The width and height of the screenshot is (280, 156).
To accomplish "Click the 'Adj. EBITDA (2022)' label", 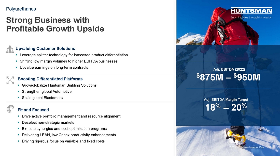I will point(229,69).
